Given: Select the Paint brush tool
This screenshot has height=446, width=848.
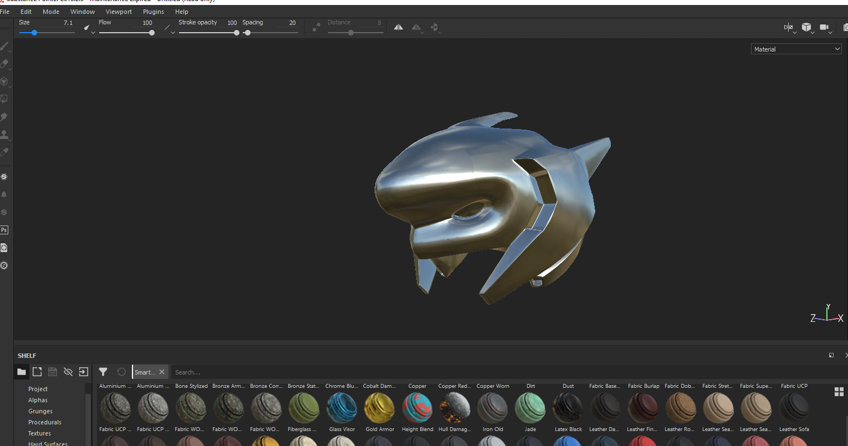Looking at the screenshot, I should click(x=4, y=47).
